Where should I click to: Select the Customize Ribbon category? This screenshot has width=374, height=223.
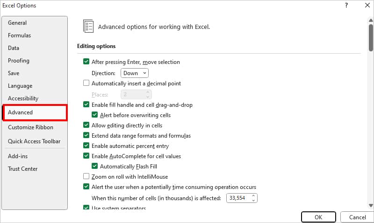(30, 127)
